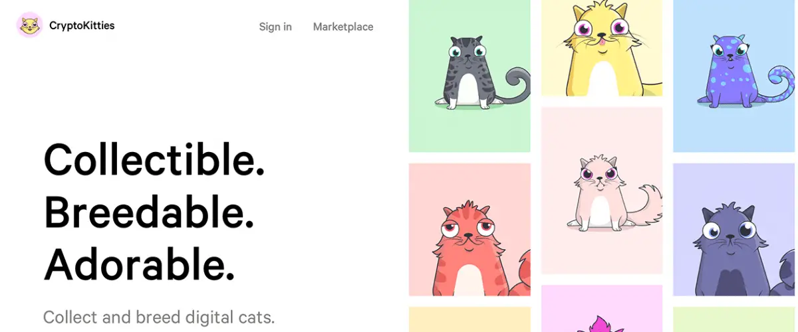Click the "Collectible." headline text
Viewport: 798px width, 332px height.
pyautogui.click(x=154, y=159)
